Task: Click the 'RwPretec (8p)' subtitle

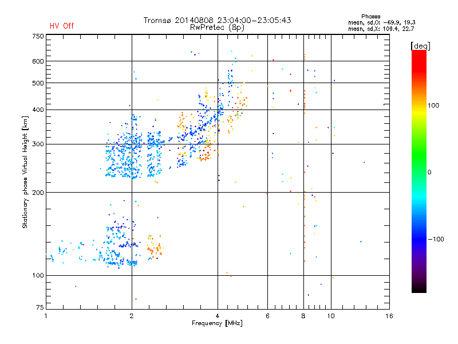Action: 217,28
